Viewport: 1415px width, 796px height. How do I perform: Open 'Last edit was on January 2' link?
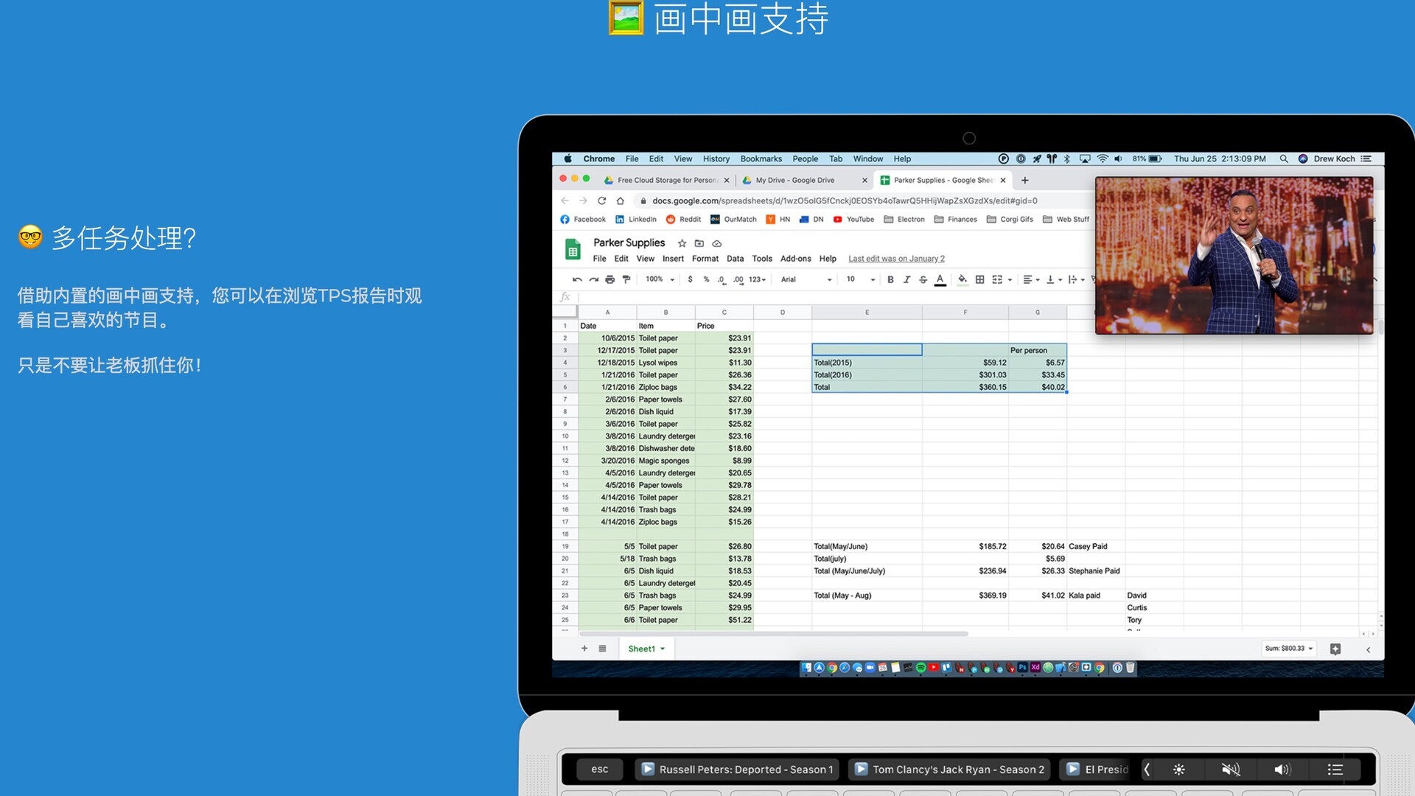[896, 259]
